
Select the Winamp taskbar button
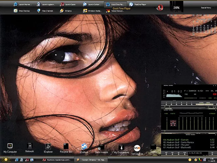91,159
